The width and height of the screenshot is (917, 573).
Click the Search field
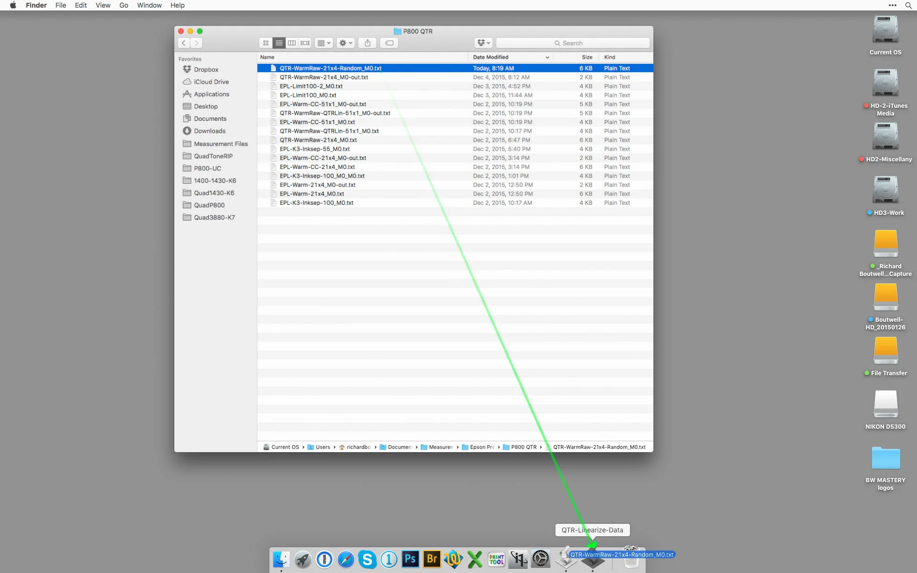(x=573, y=43)
